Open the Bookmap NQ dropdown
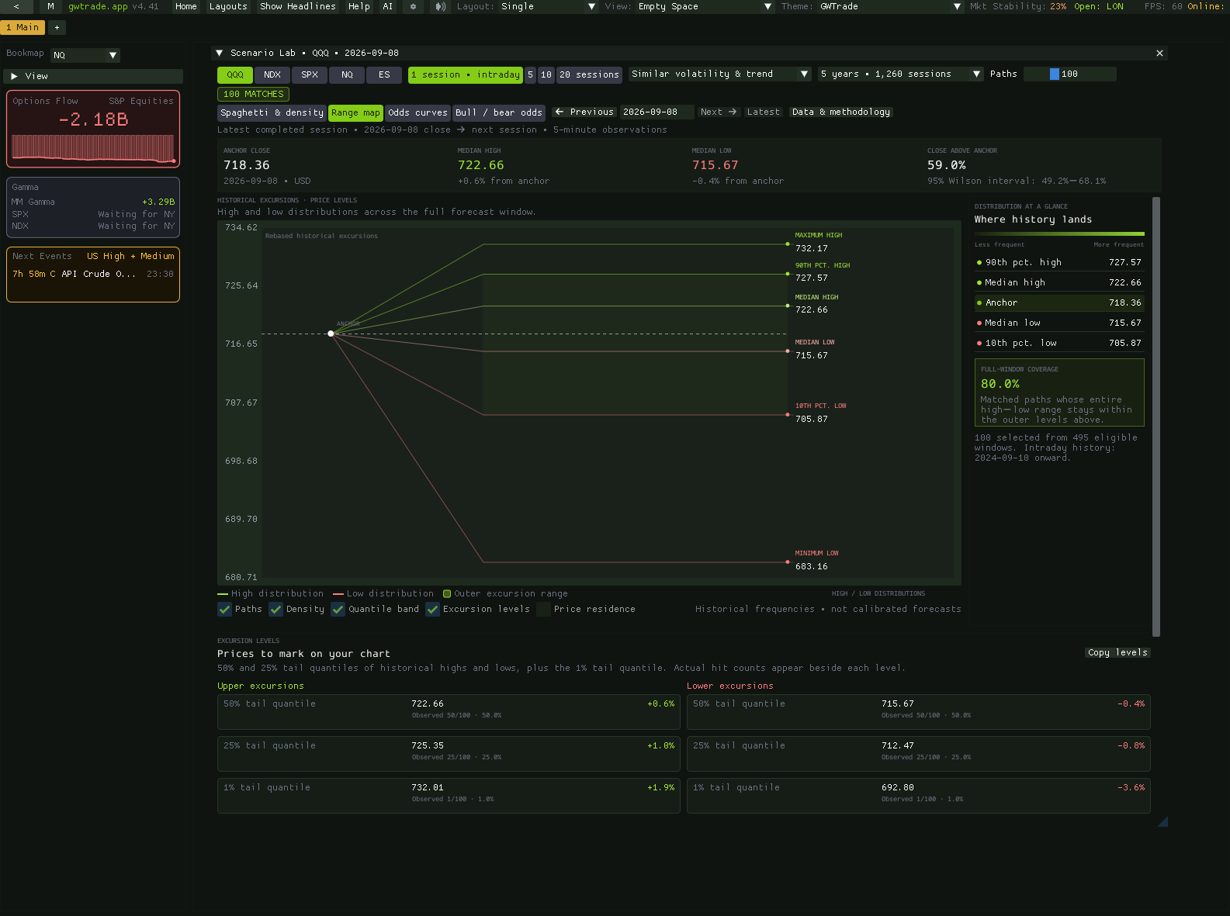The height and width of the screenshot is (916, 1230). [85, 55]
